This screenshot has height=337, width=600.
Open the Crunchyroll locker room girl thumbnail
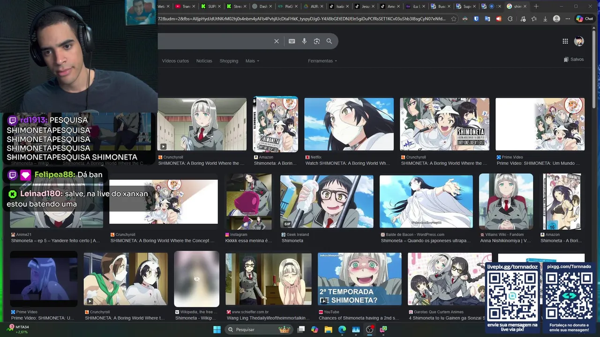[x=202, y=124]
